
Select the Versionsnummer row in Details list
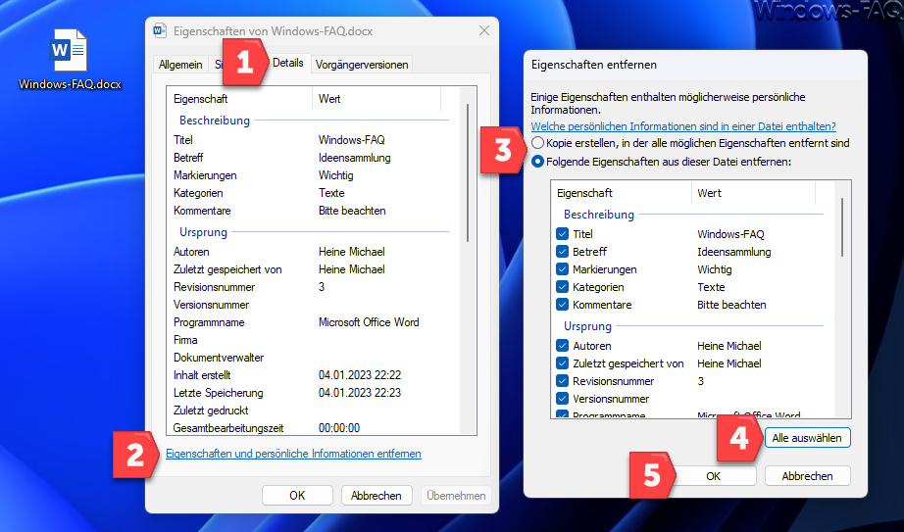313,305
